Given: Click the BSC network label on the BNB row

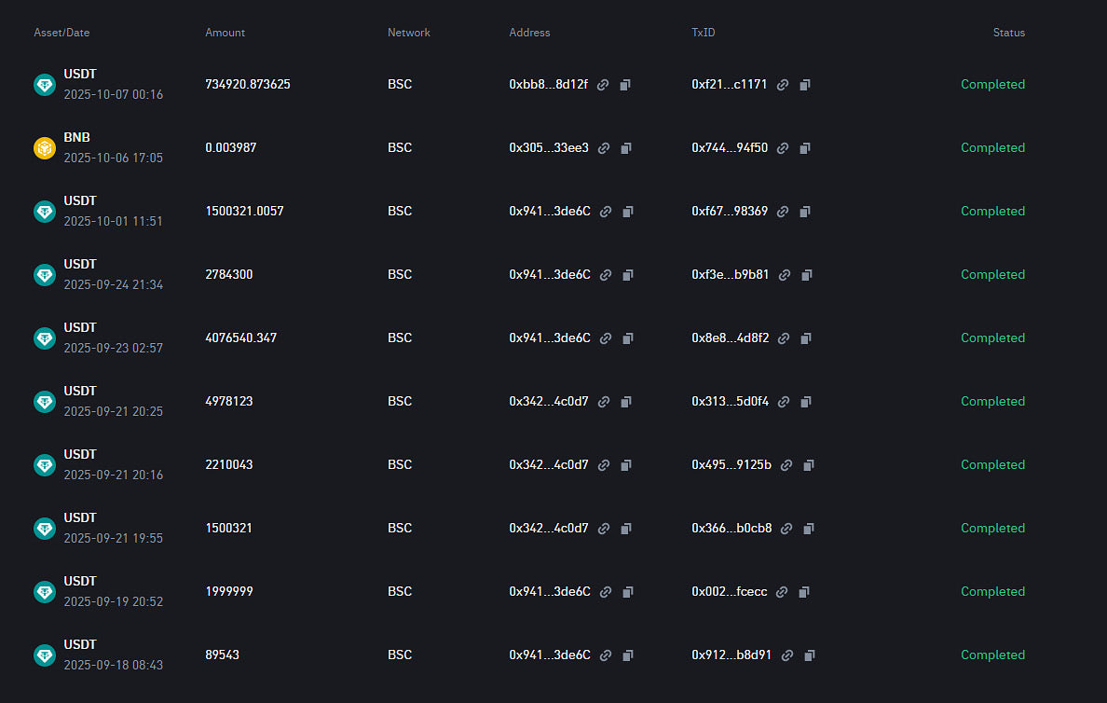Looking at the screenshot, I should (400, 148).
